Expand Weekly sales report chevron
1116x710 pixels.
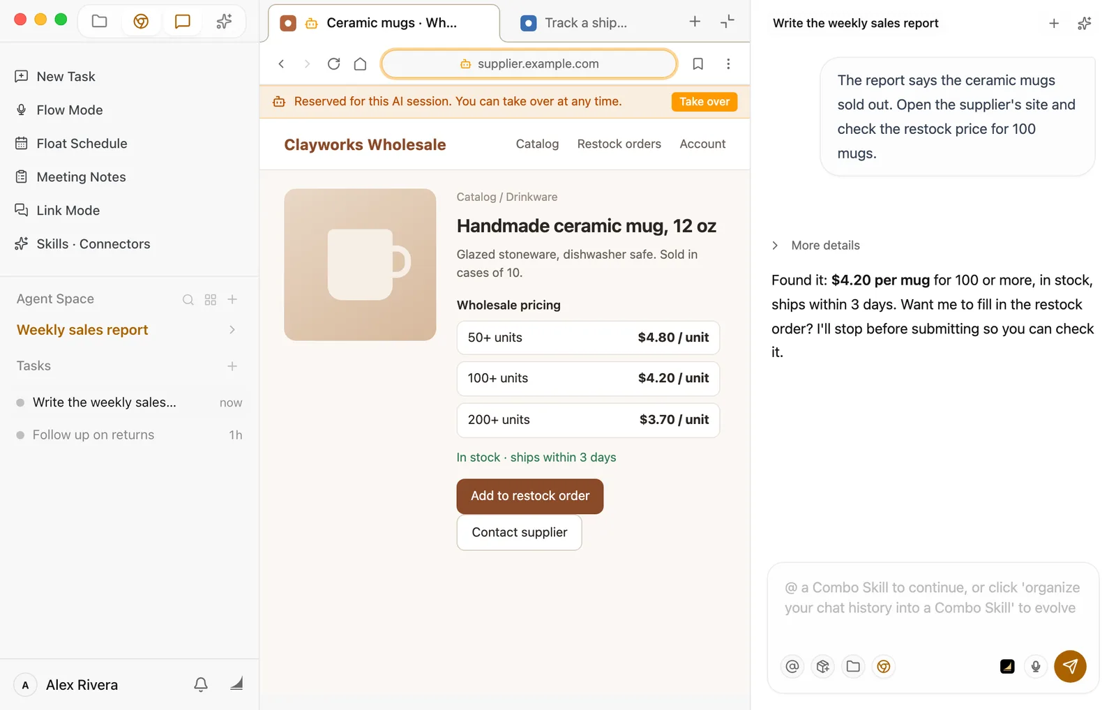click(x=232, y=330)
